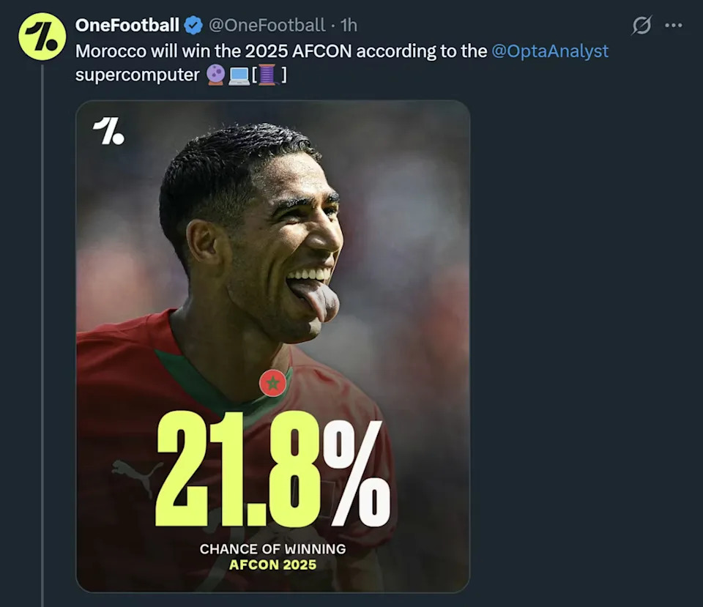
Task: Click the thread spool emoji
Action: tap(267, 75)
